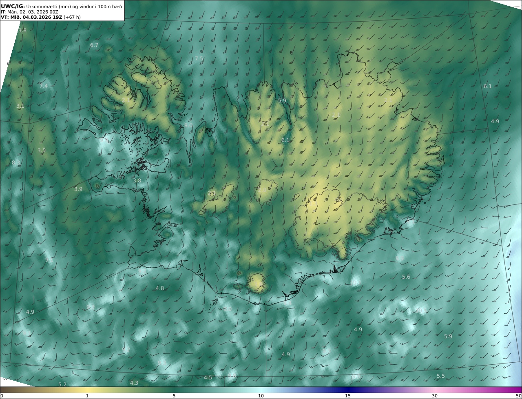Click the map value label 5.6
This screenshot has width=522, height=399.
click(x=406, y=277)
